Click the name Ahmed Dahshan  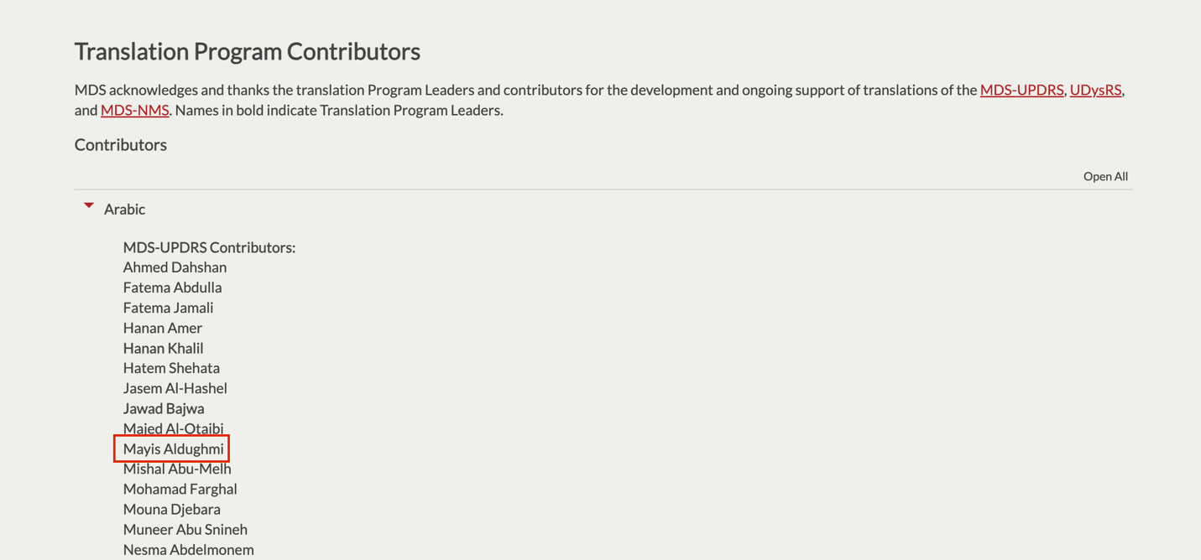[175, 267]
